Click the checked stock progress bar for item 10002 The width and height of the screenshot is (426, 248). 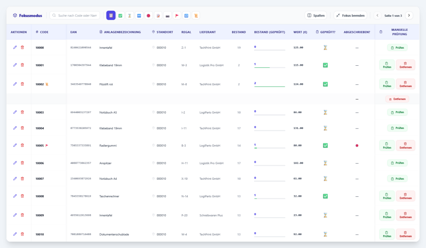click(269, 86)
